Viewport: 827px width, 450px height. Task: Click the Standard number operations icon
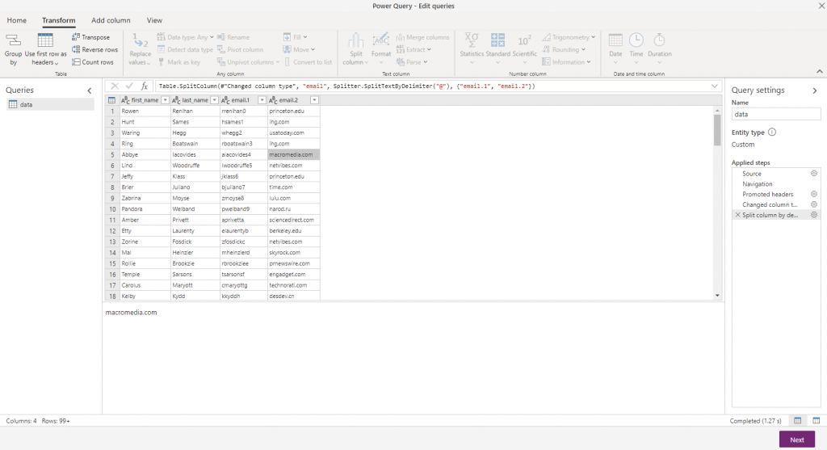497,40
